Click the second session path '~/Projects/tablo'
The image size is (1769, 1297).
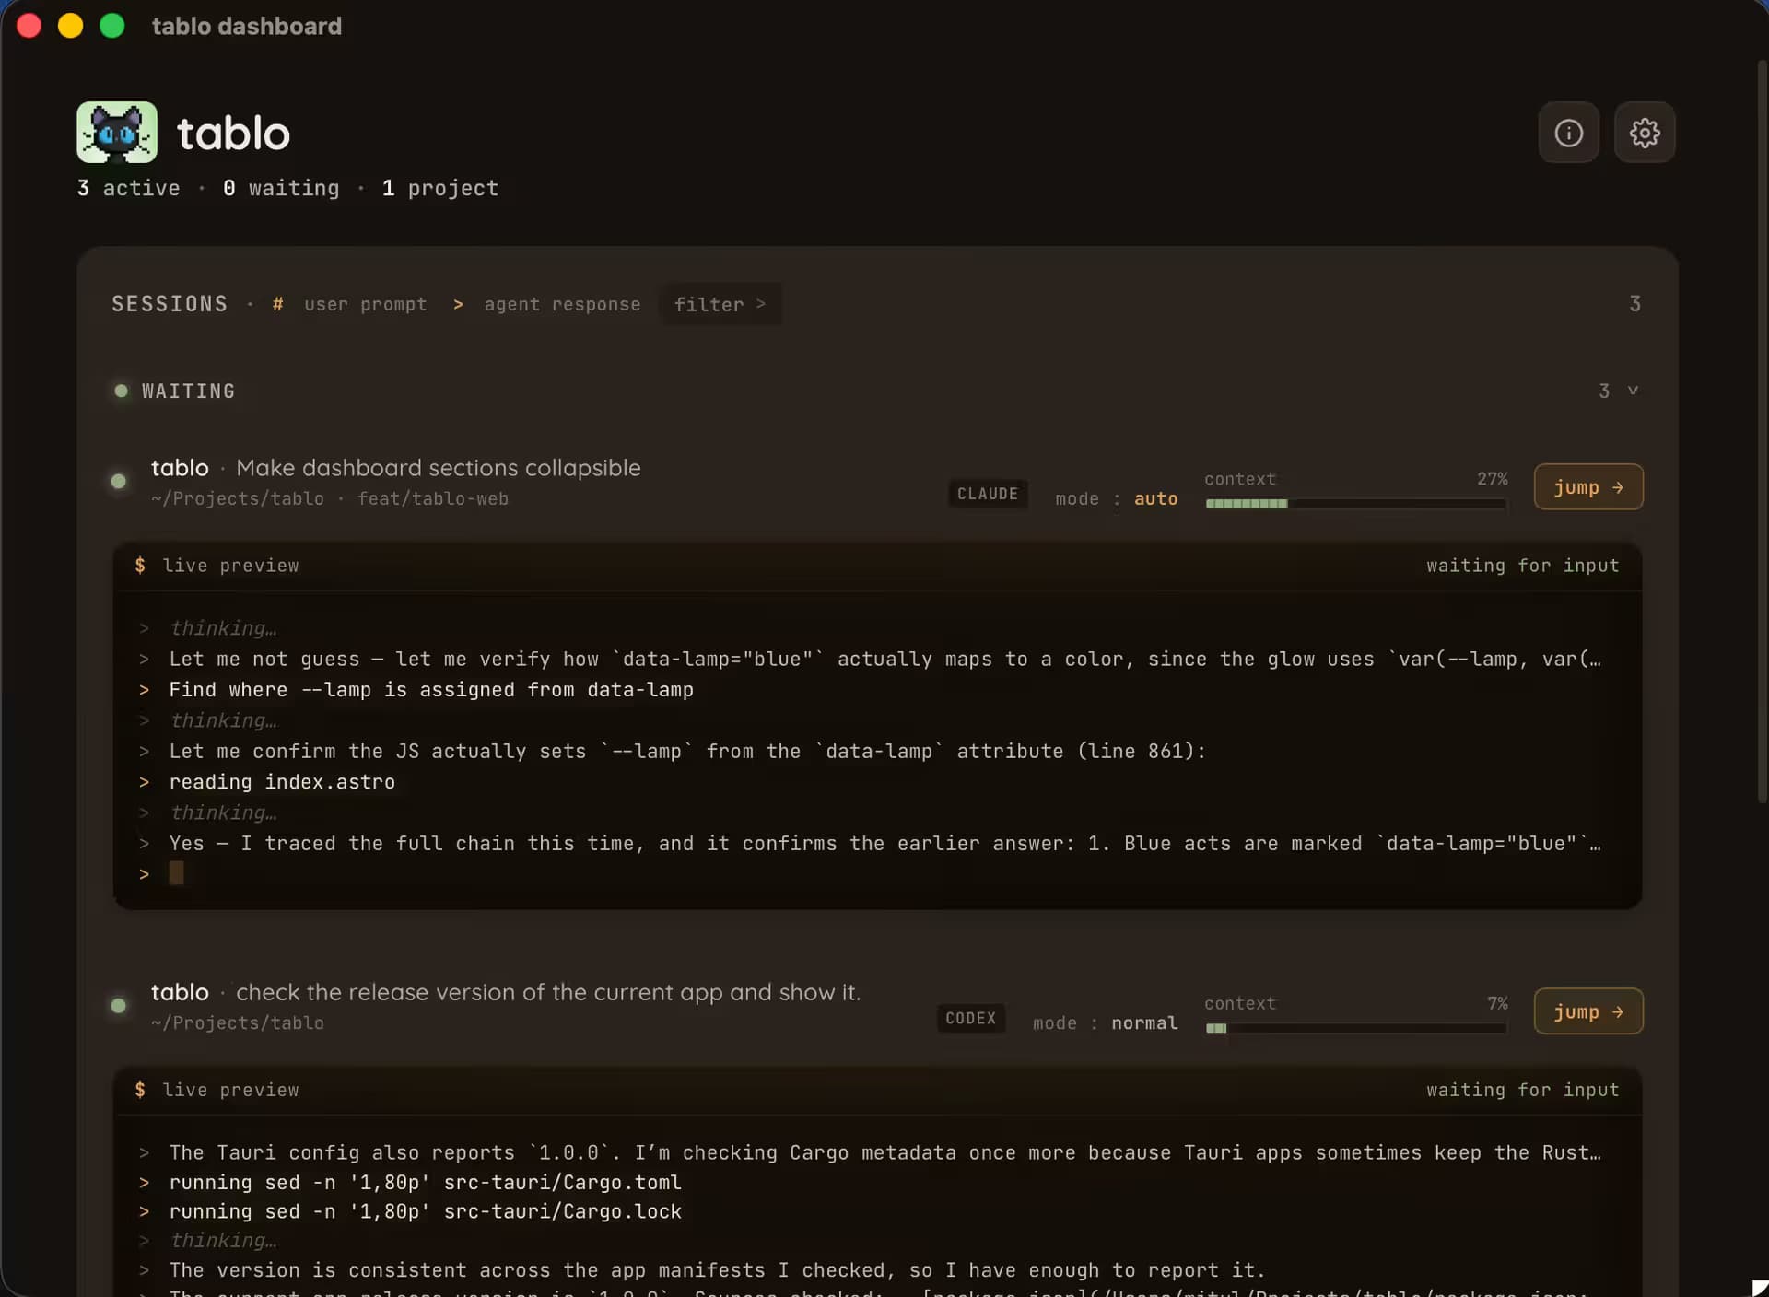coord(238,1022)
